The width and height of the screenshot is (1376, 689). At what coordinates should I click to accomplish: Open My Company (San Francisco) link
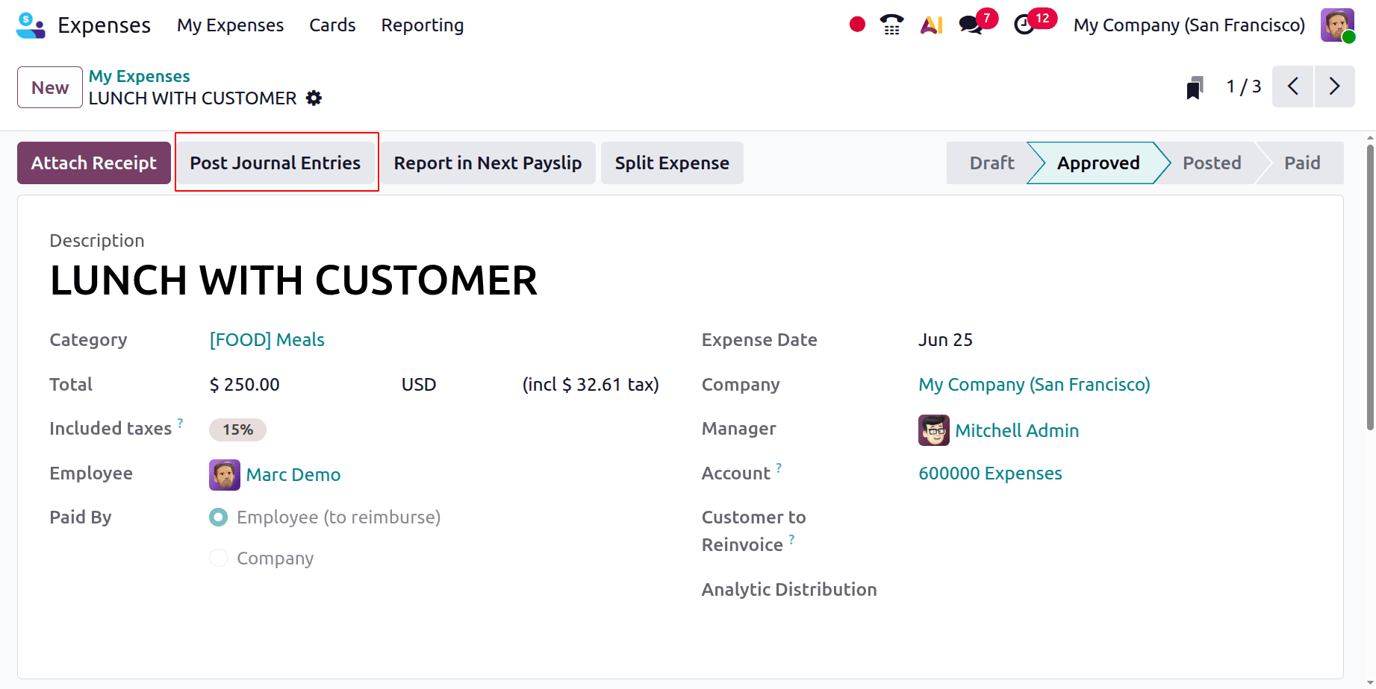click(1034, 385)
